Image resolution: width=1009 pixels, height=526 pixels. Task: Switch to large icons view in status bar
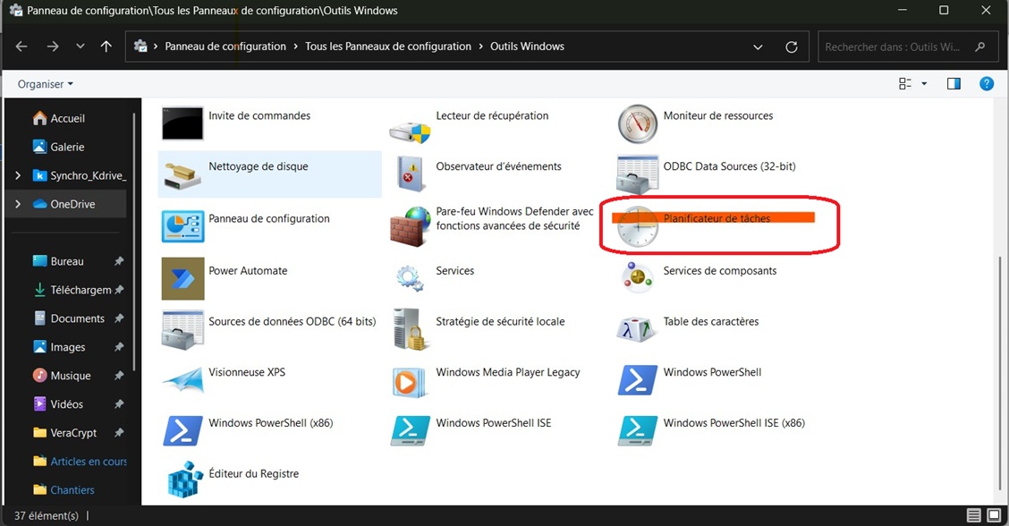(994, 515)
